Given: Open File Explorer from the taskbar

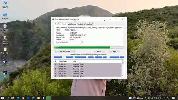Looking at the screenshot, I should 38,98.
